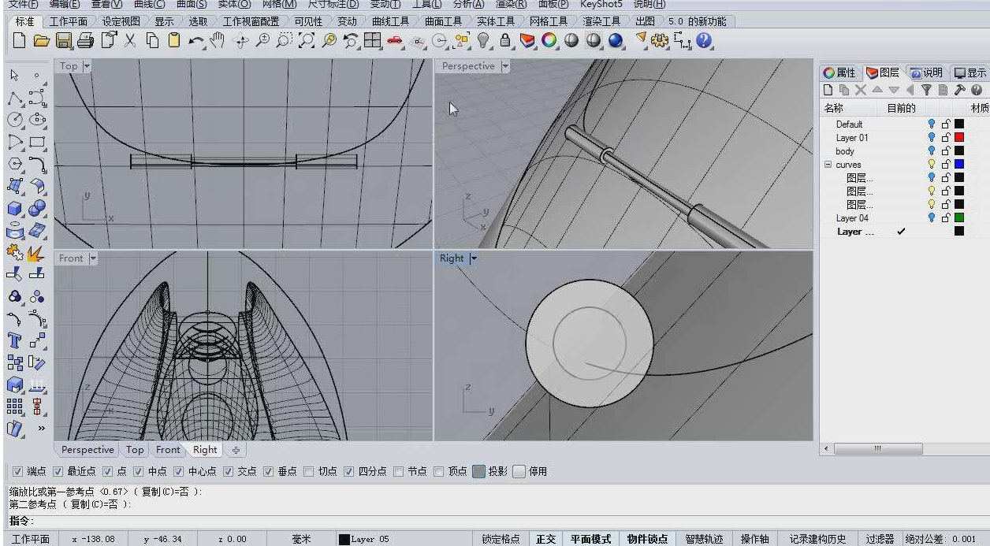990x546 pixels.
Task: Open the Right viewport dropdown arrow
Action: click(x=474, y=258)
